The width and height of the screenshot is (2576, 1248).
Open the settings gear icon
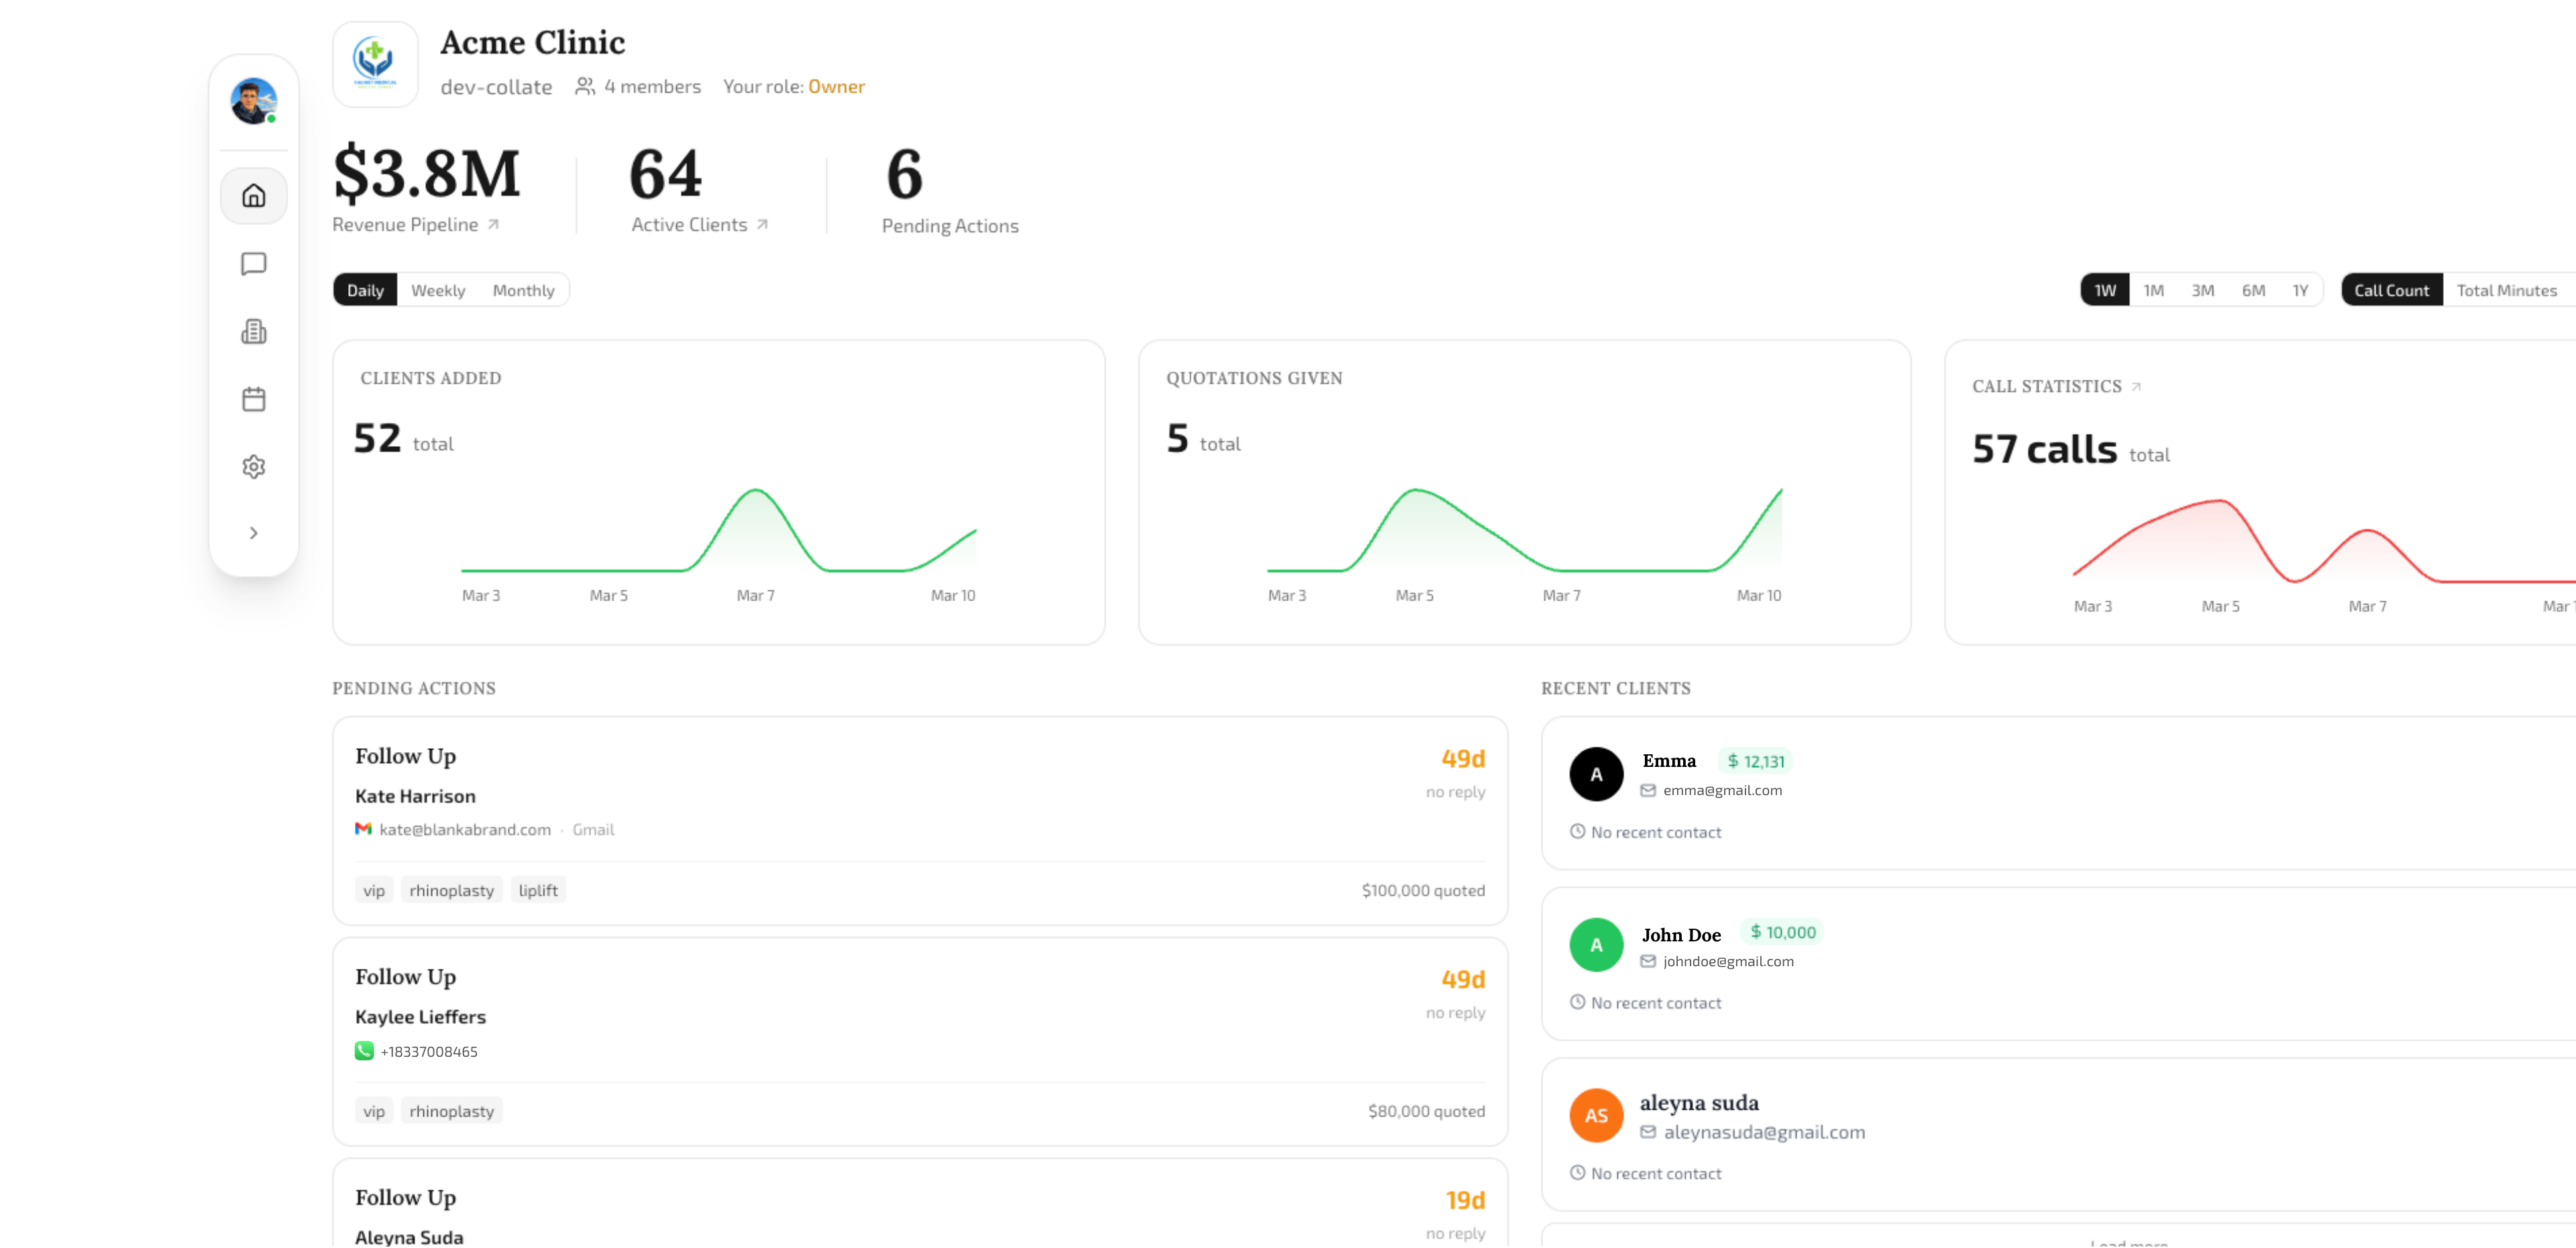click(254, 467)
